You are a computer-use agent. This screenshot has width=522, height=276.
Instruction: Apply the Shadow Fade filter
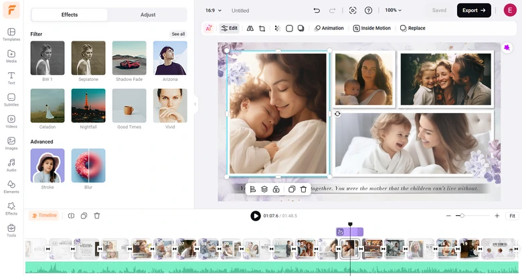129,58
